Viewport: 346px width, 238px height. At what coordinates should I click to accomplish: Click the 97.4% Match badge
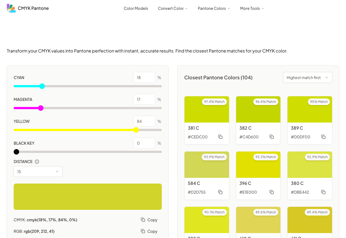(214, 102)
